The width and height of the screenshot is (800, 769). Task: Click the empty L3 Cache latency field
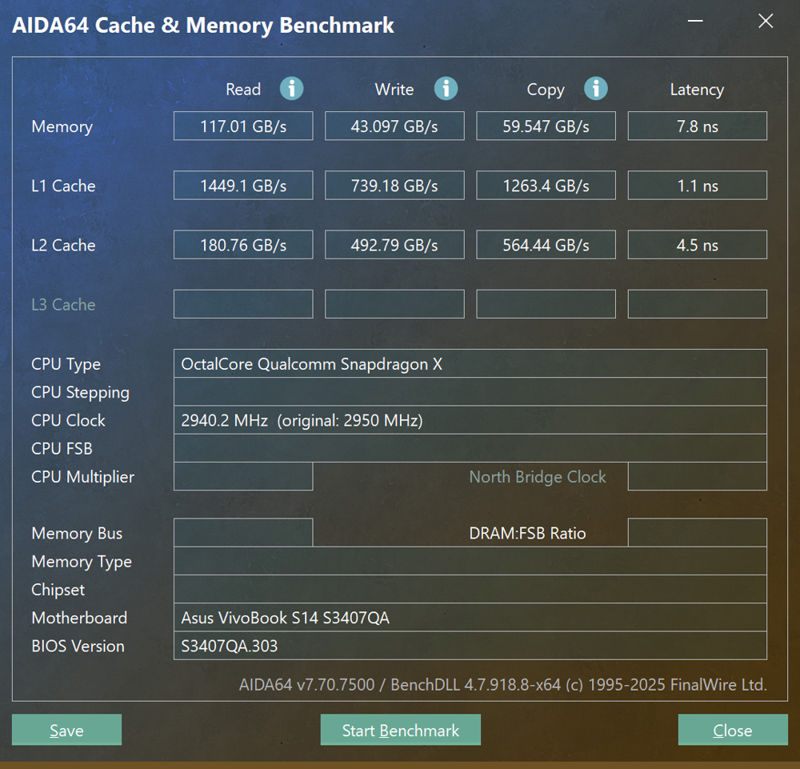pos(698,304)
